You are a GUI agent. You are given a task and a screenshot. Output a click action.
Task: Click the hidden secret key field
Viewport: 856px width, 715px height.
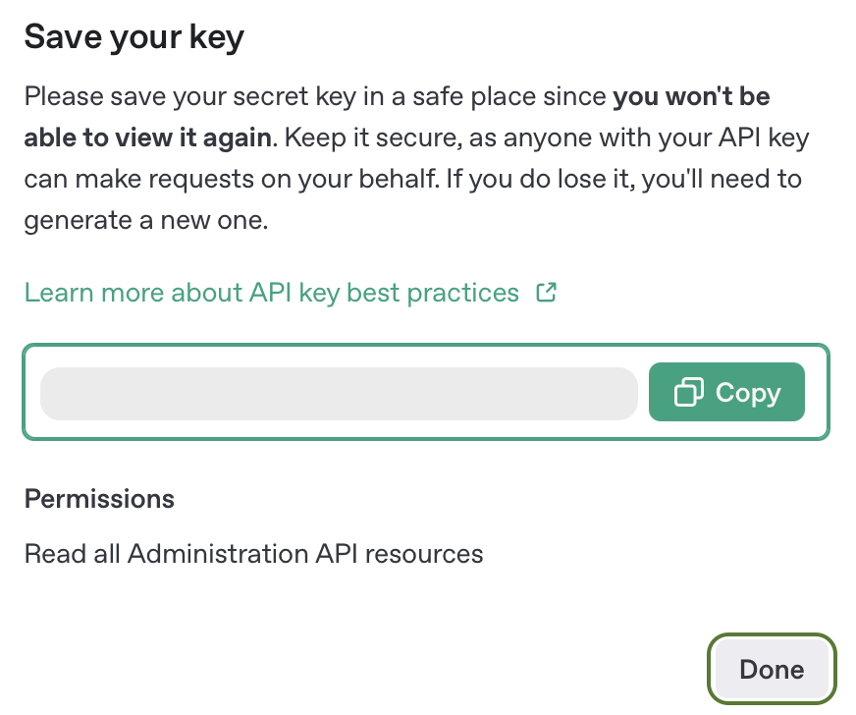pyautogui.click(x=339, y=393)
